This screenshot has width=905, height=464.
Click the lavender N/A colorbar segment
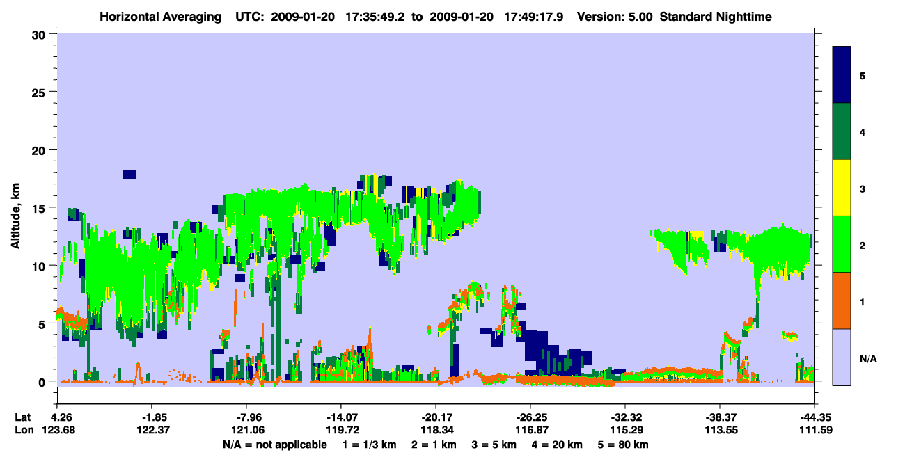coord(842,357)
